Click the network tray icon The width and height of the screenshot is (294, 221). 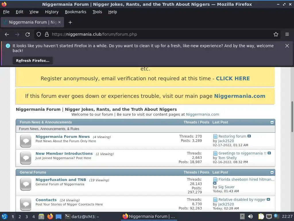click(269, 216)
